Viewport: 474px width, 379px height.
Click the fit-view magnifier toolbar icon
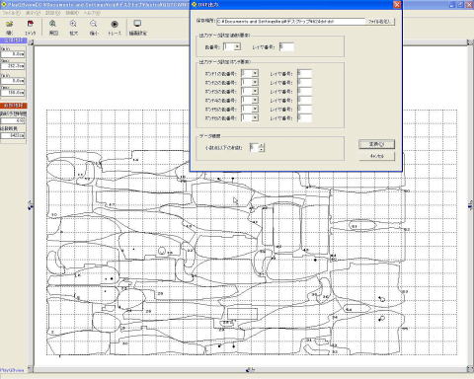point(53,24)
